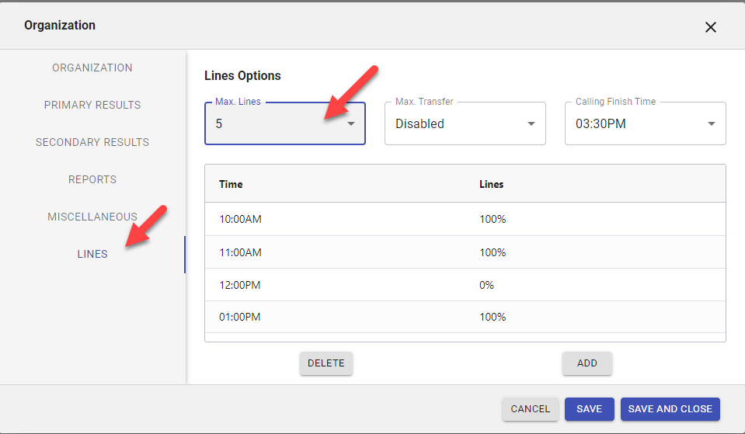Expand the Max. Transfer dropdown
This screenshot has height=434, width=745.
(x=465, y=124)
